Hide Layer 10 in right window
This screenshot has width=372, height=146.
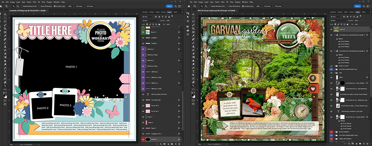coord(331,29)
